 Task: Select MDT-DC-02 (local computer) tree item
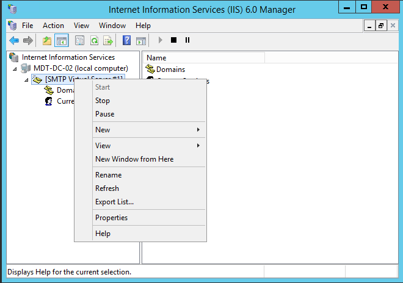click(x=81, y=68)
